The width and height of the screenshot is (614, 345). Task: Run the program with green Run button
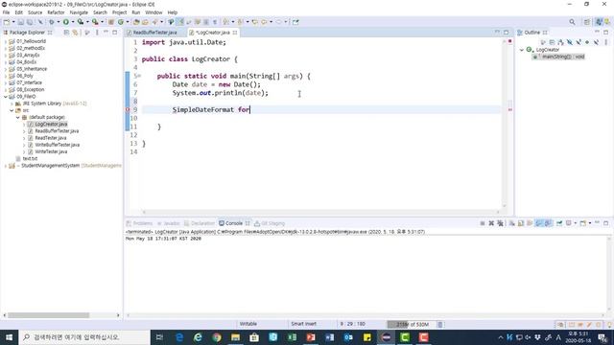coord(66,22)
